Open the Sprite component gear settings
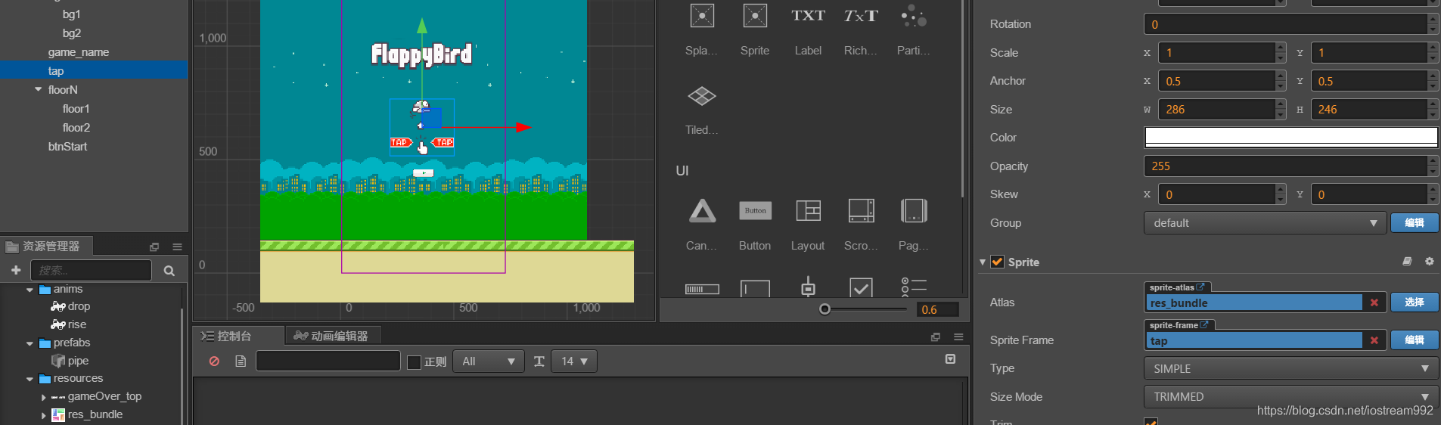1441x425 pixels. pyautogui.click(x=1430, y=262)
